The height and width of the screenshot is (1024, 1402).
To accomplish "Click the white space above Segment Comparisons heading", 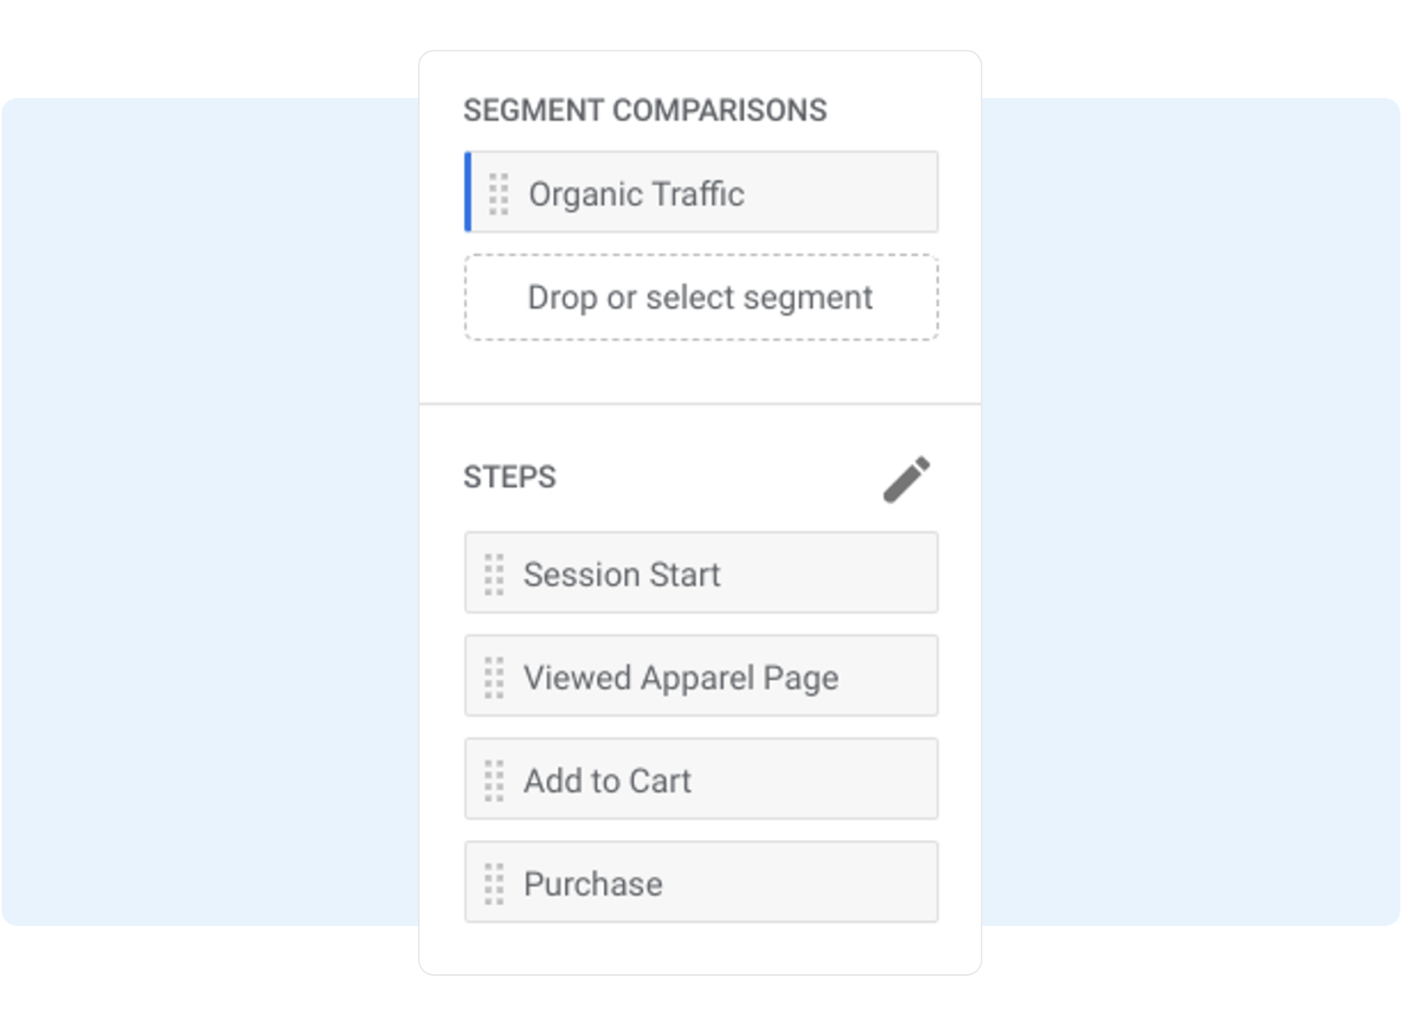I will [x=699, y=72].
